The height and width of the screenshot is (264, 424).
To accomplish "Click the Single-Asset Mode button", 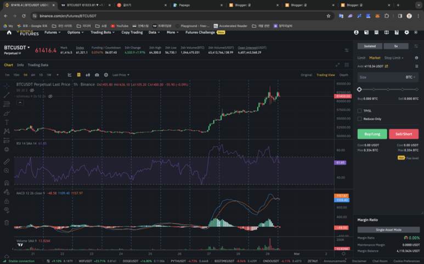I will [x=388, y=230].
